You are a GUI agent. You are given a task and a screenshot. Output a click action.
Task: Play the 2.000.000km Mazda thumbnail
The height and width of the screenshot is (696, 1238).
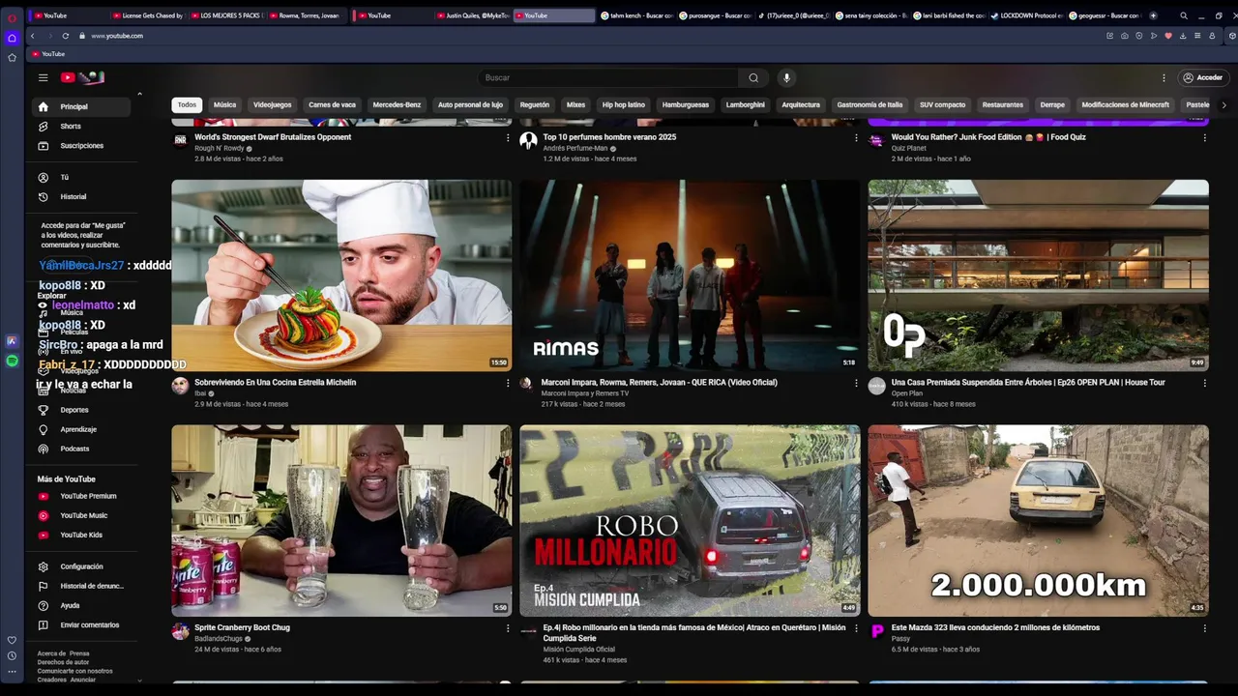point(1038,521)
